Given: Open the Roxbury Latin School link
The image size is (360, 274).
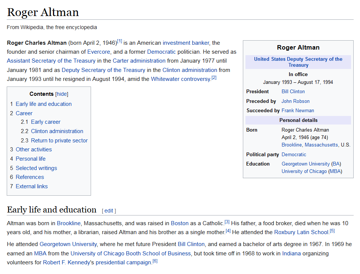Looking at the screenshot, I should [x=301, y=232].
